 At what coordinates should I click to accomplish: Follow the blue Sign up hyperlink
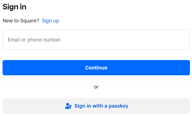[x=51, y=21]
